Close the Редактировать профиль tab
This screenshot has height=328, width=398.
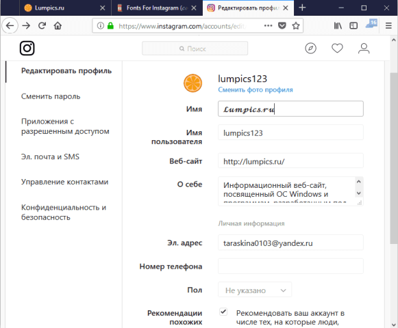click(x=286, y=8)
